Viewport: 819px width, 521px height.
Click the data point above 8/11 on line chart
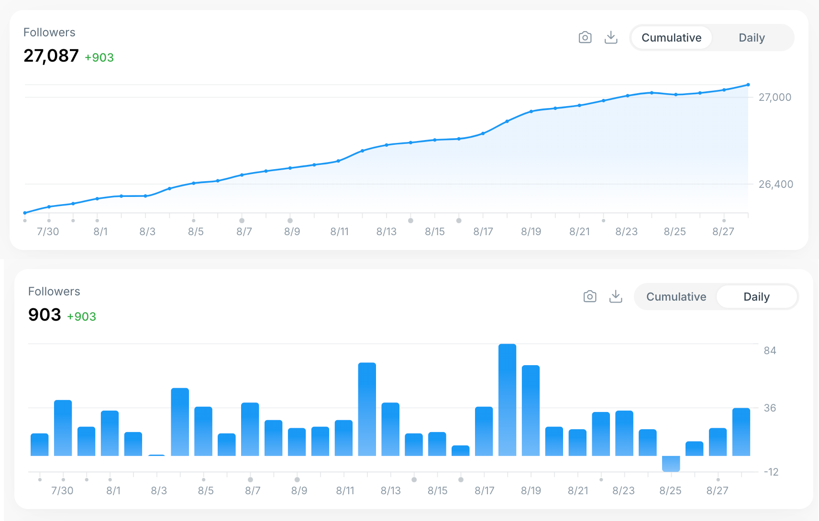tap(339, 162)
